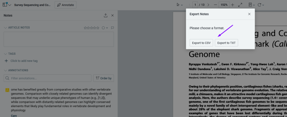Click the flag icon in Article Notes

pos(112,28)
